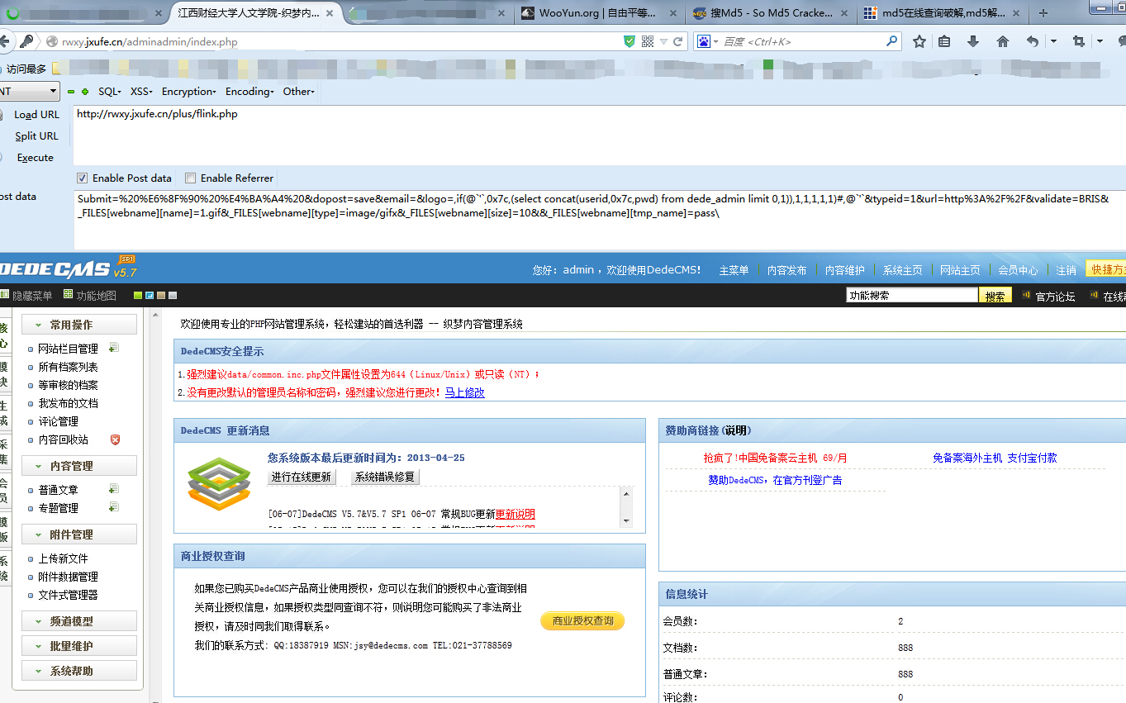1126x703 pixels.
Task: Expand the 频道模型 section
Action: (x=79, y=621)
